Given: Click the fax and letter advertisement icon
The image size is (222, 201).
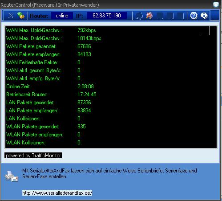Looking at the screenshot, I should [x=12, y=176].
